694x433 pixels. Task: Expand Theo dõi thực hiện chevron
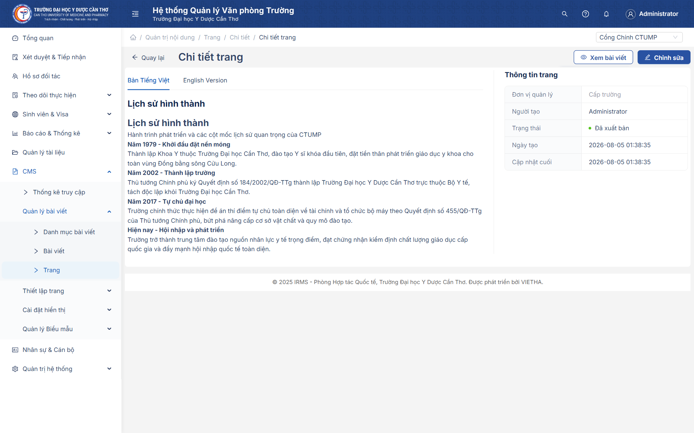pyautogui.click(x=109, y=95)
